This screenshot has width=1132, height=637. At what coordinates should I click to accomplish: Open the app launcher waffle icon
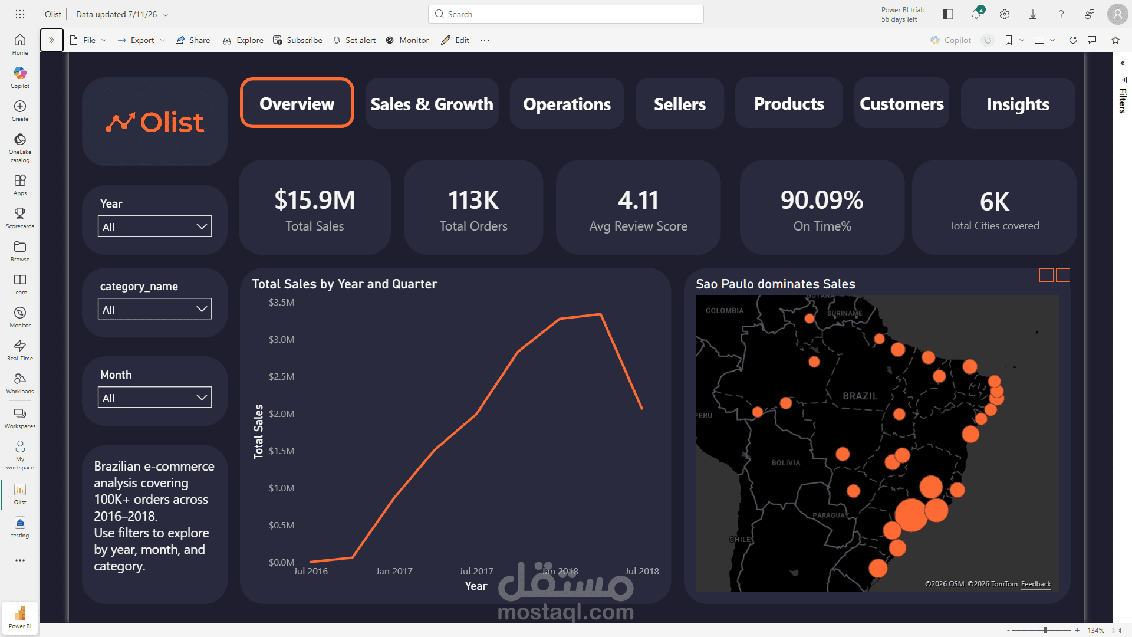point(20,14)
